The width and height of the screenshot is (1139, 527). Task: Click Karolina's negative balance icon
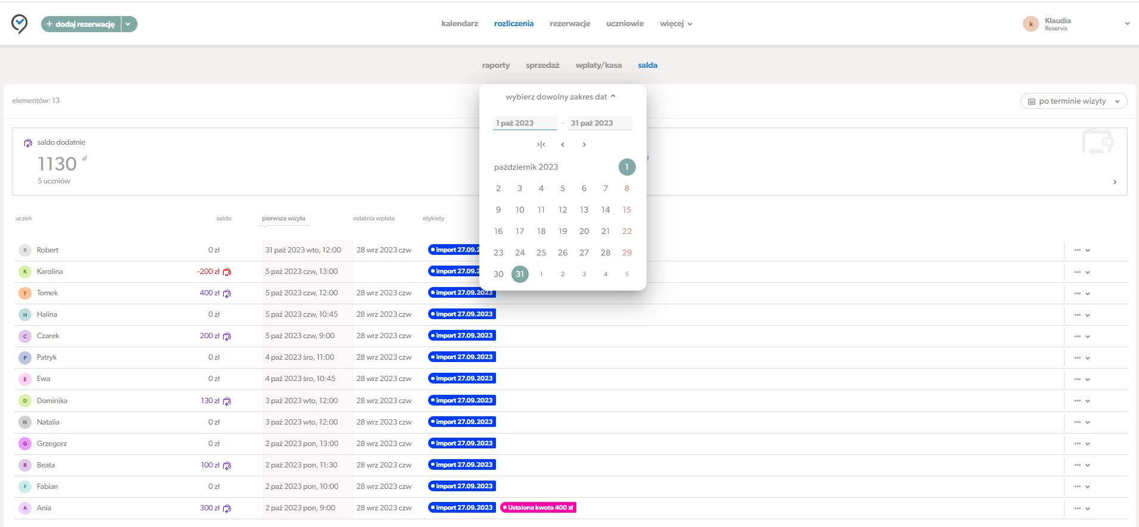click(227, 272)
